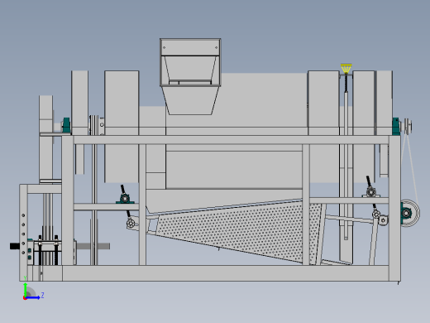Image resolution: width=430 pixels, height=323 pixels.
Task: Click the green Y axis arrow of triad
Action: (26, 289)
